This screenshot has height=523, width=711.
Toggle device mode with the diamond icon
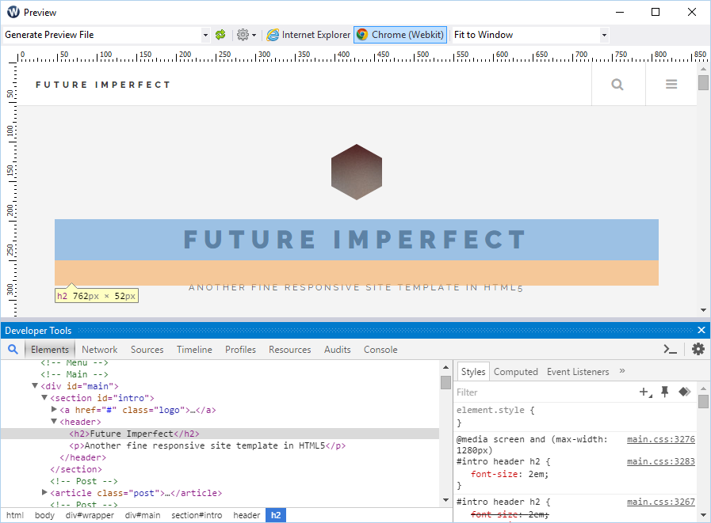684,392
